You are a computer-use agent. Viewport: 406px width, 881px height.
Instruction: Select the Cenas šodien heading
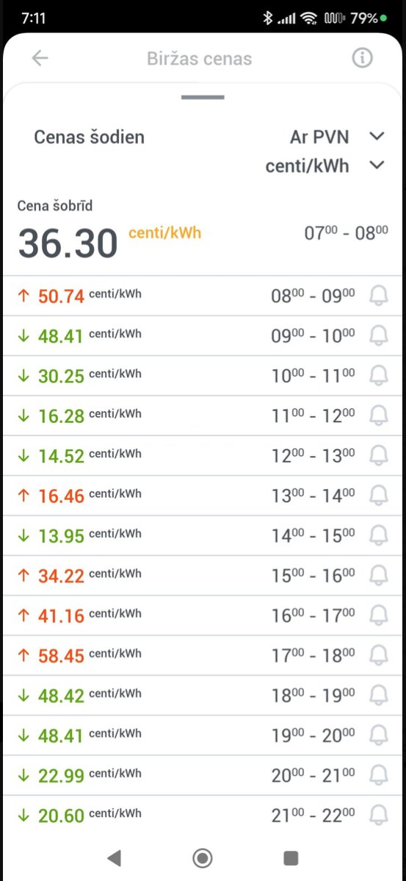pyautogui.click(x=89, y=137)
